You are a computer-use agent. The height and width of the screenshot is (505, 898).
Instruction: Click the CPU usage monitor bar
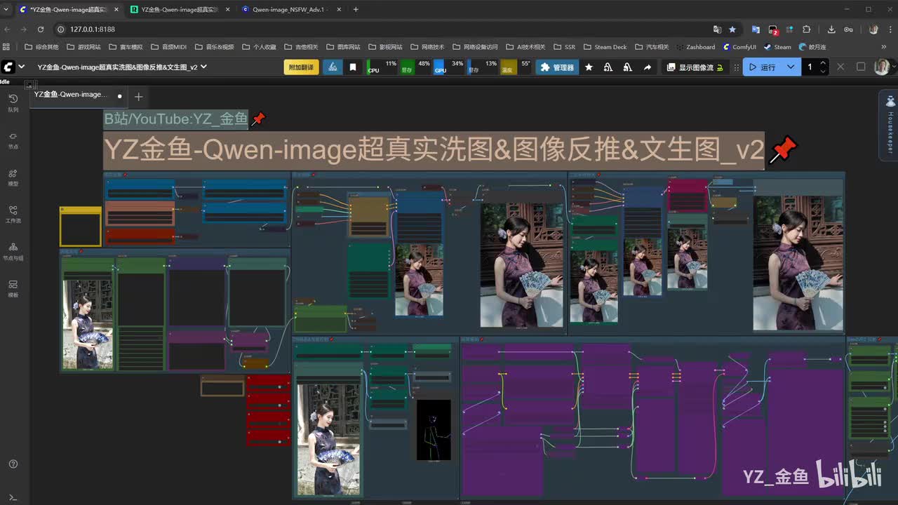(x=383, y=67)
